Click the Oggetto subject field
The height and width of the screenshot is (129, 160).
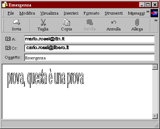tap(89, 57)
